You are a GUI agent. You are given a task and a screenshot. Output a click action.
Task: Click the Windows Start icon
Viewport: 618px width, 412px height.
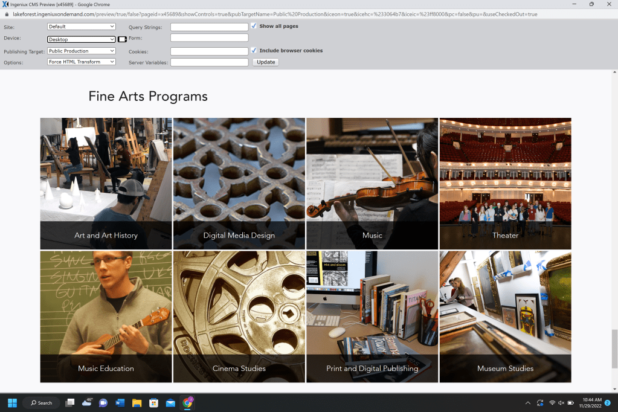pyautogui.click(x=12, y=403)
